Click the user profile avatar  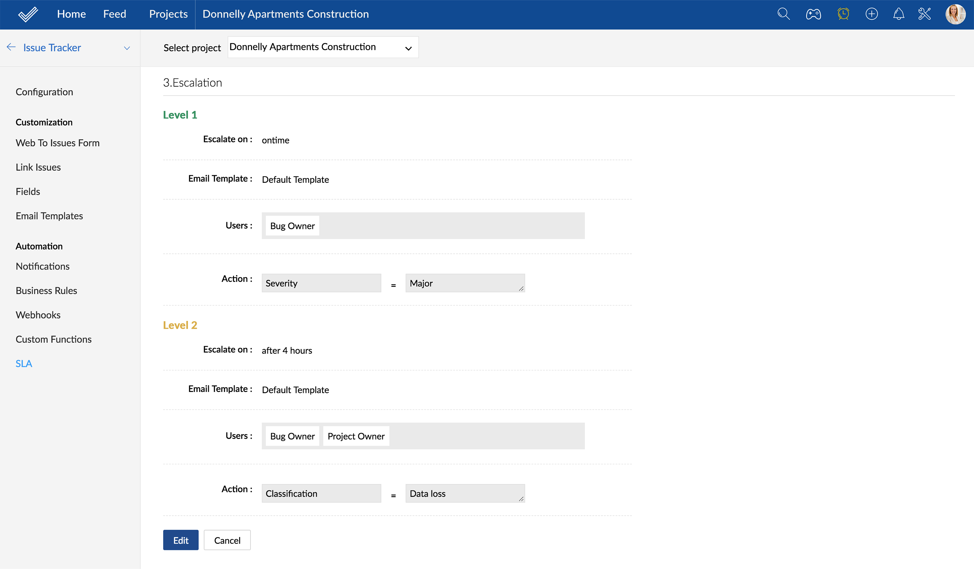tap(955, 14)
